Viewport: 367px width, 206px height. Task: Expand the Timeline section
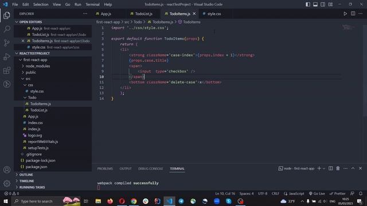coord(53,181)
